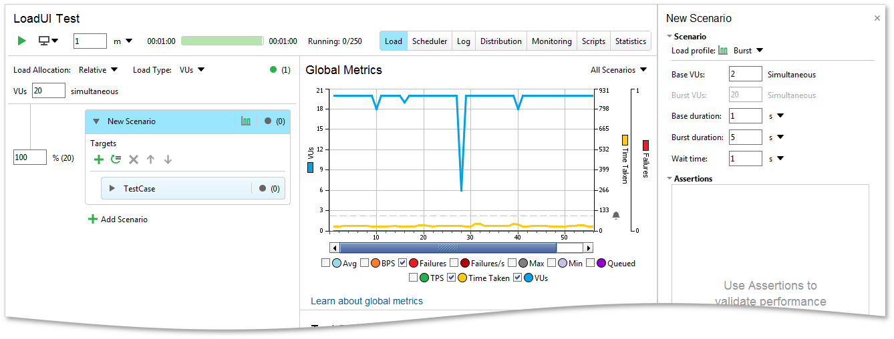Click the Failures axis red marker
This screenshot has width=894, height=339.
(x=646, y=145)
